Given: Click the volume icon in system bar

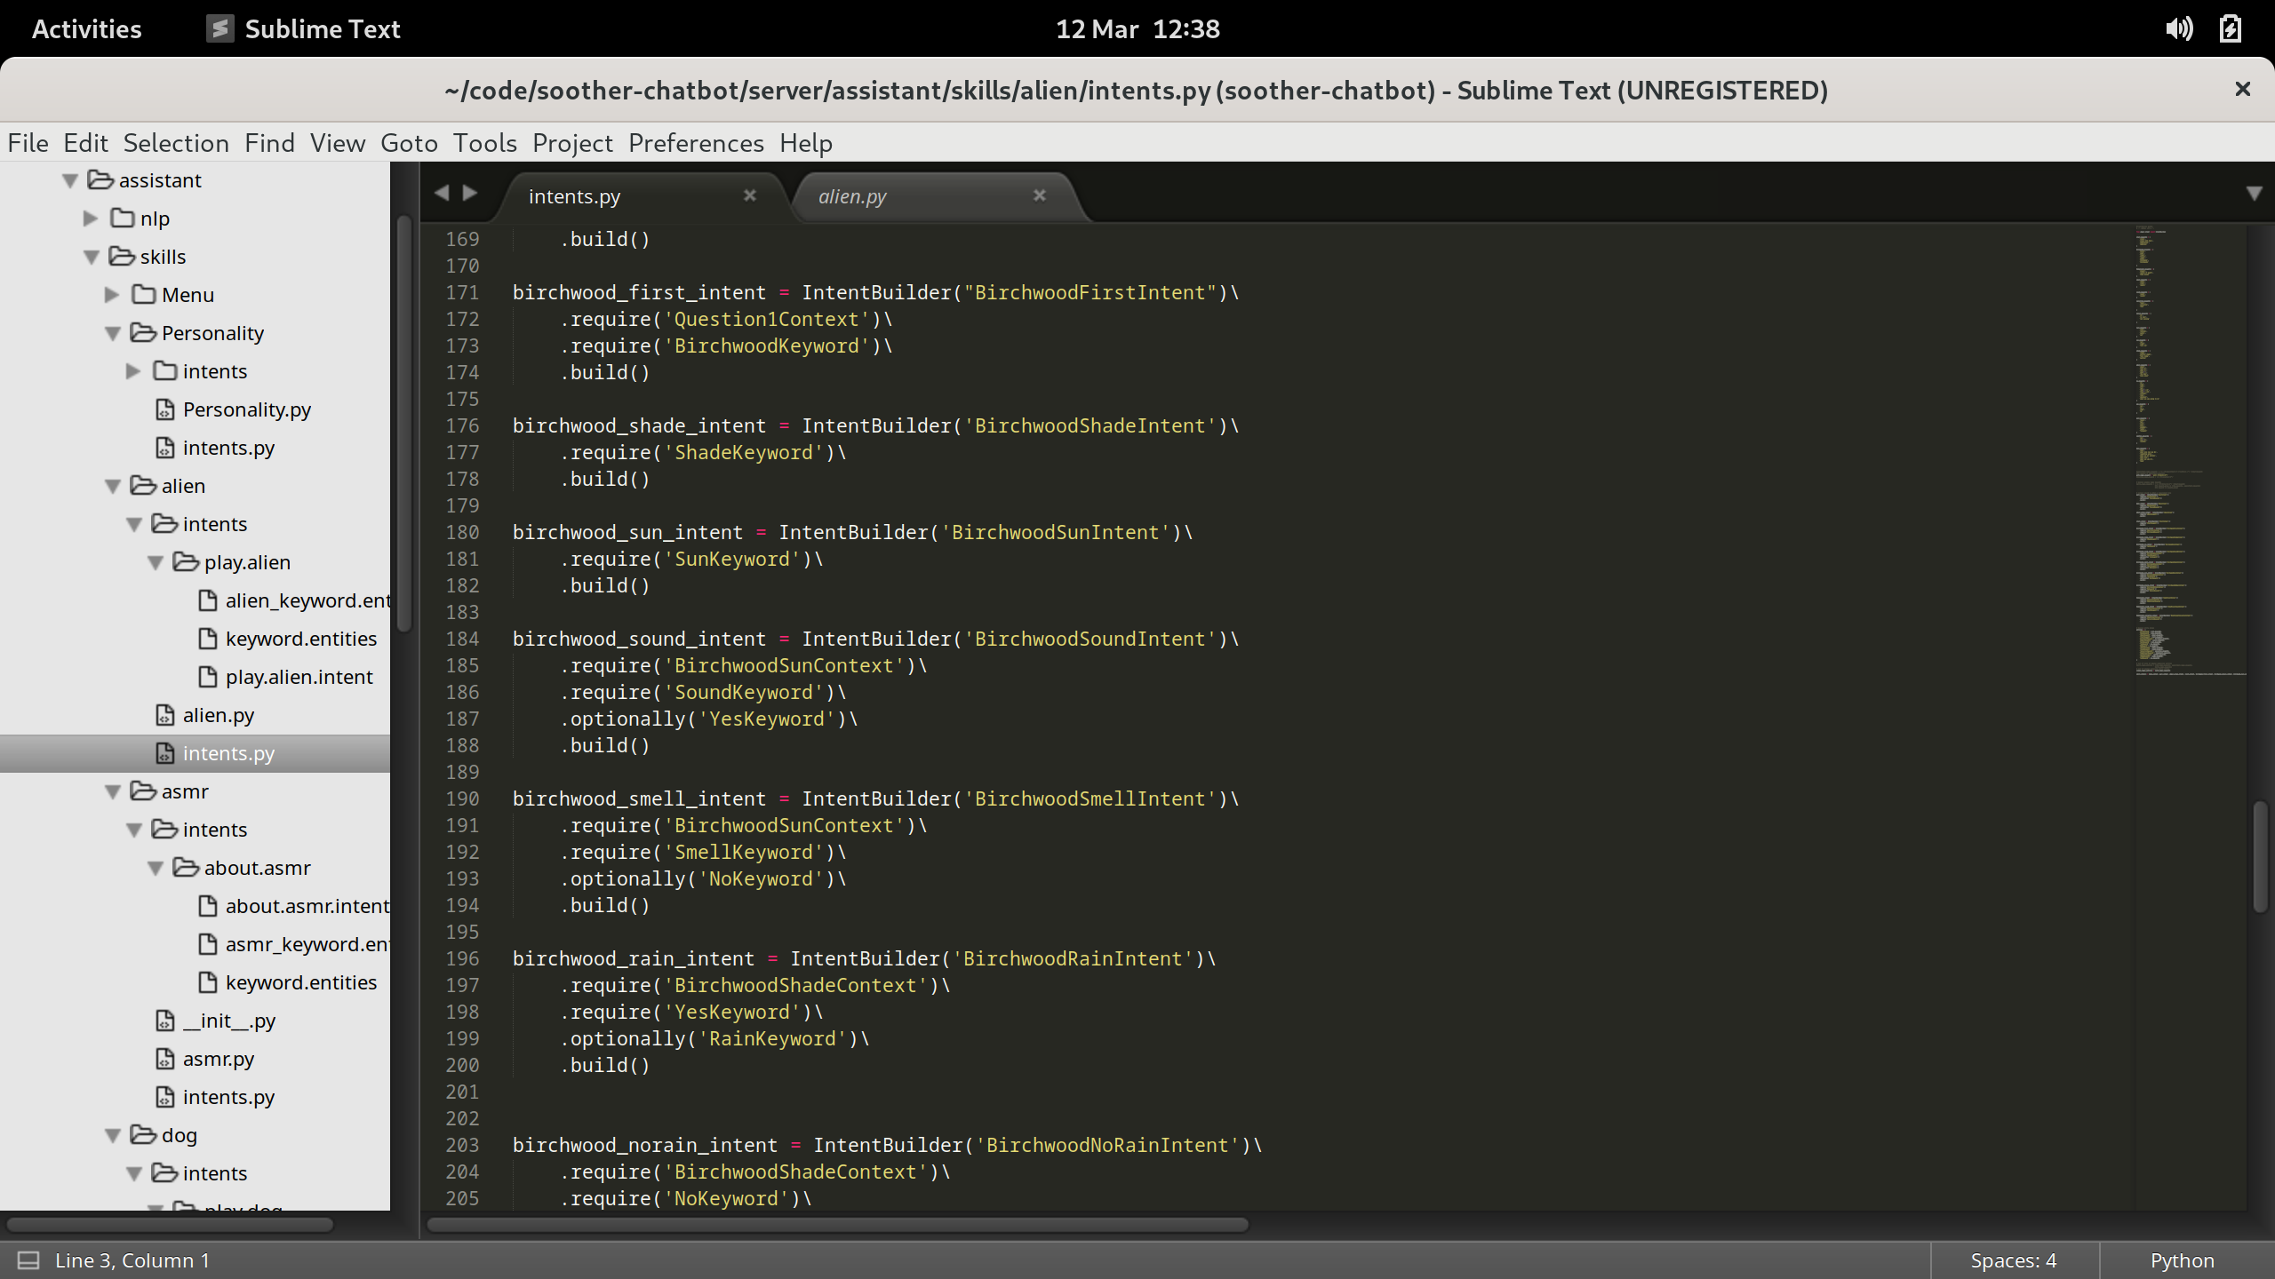Looking at the screenshot, I should tap(2179, 28).
